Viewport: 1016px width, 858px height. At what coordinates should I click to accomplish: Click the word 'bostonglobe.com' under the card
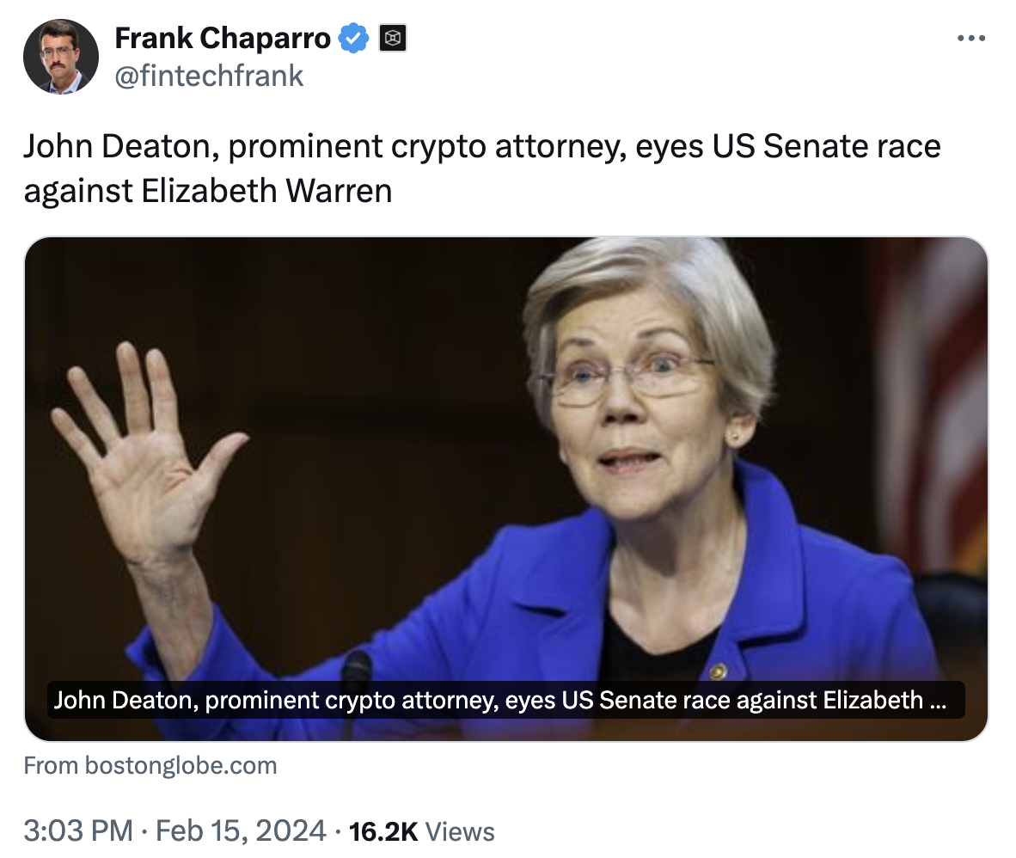click(x=181, y=765)
